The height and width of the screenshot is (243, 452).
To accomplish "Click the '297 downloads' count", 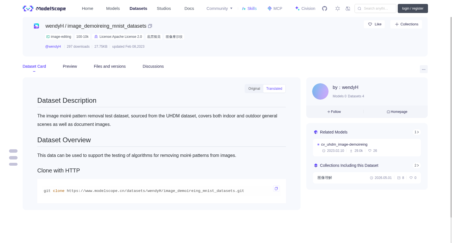I will click(78, 47).
